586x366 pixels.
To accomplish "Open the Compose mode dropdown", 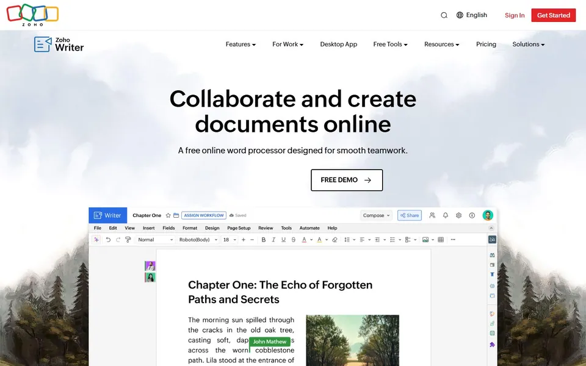I will [377, 215].
